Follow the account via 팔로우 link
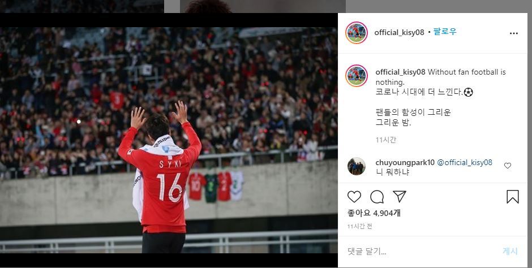Image resolution: width=532 pixels, height=268 pixels. pos(445,32)
